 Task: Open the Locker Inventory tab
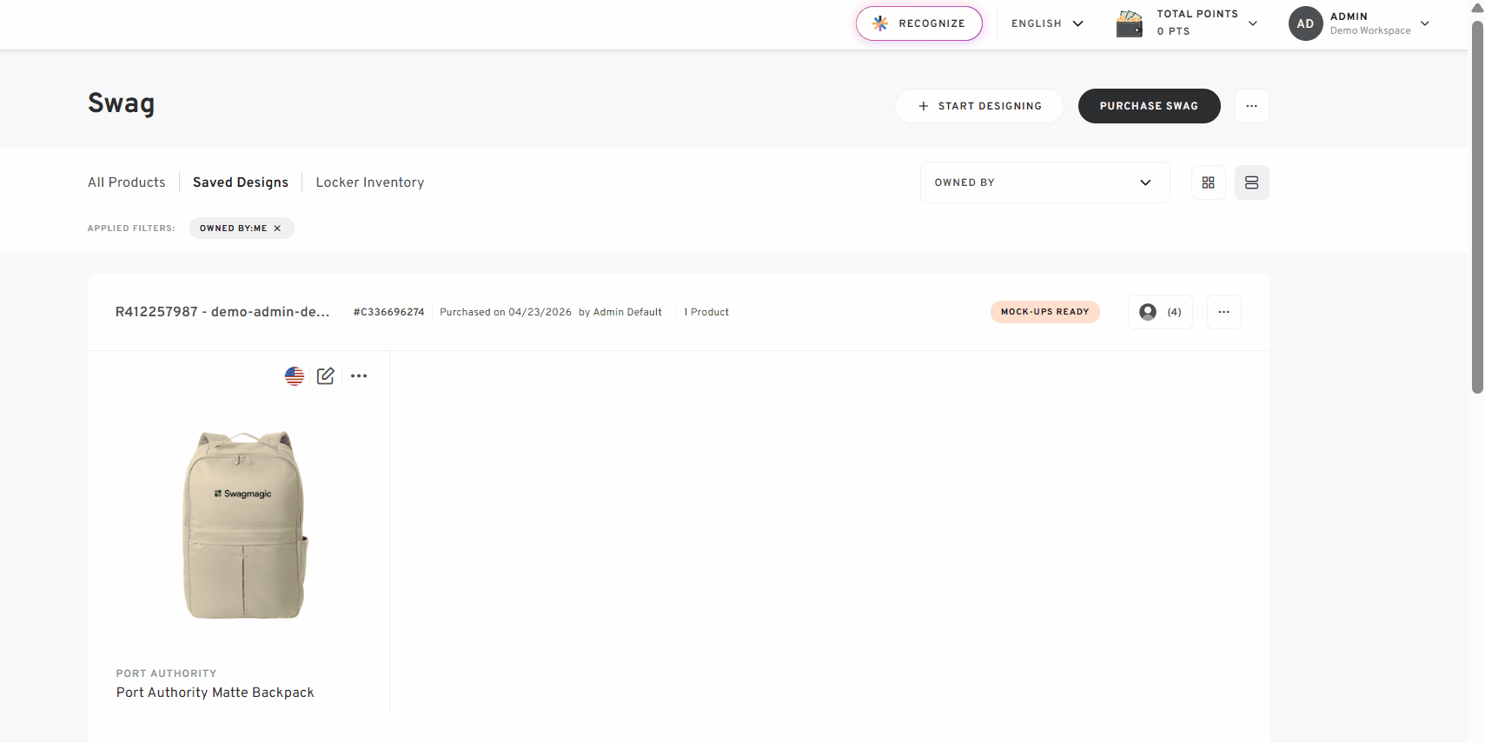point(370,182)
